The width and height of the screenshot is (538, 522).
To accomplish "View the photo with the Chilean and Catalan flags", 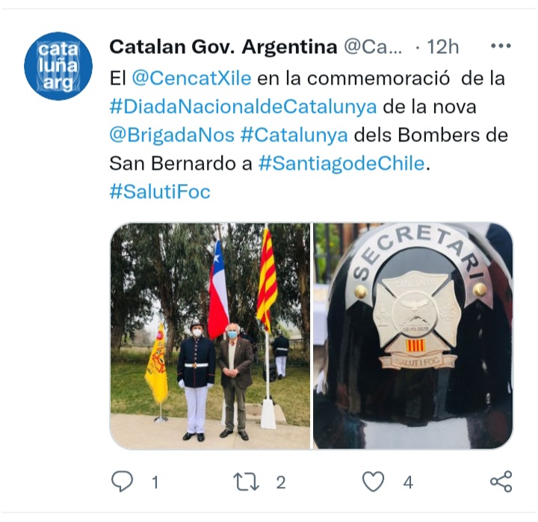I will [x=210, y=336].
